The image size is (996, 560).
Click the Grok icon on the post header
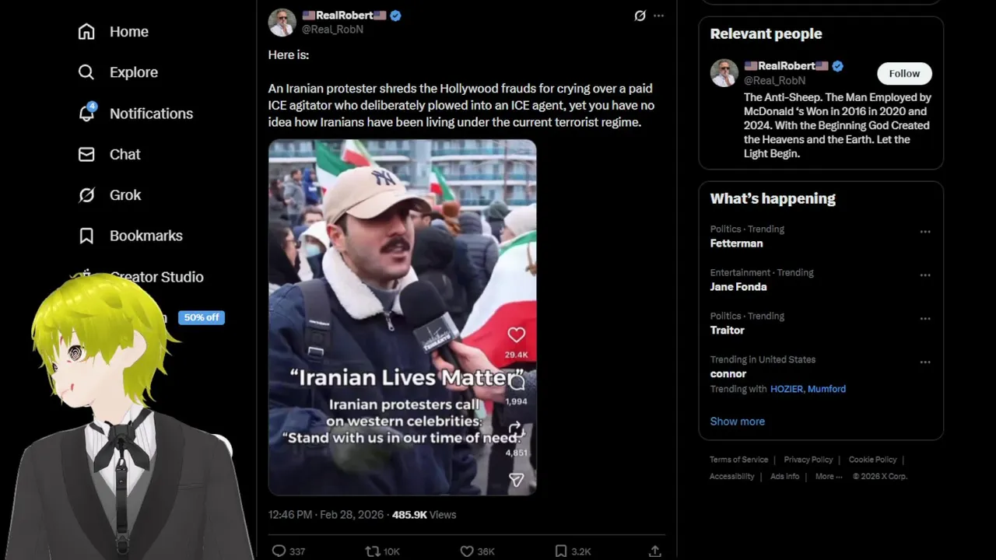point(640,16)
